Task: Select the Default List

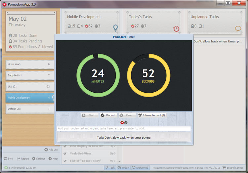Action: coord(30,109)
